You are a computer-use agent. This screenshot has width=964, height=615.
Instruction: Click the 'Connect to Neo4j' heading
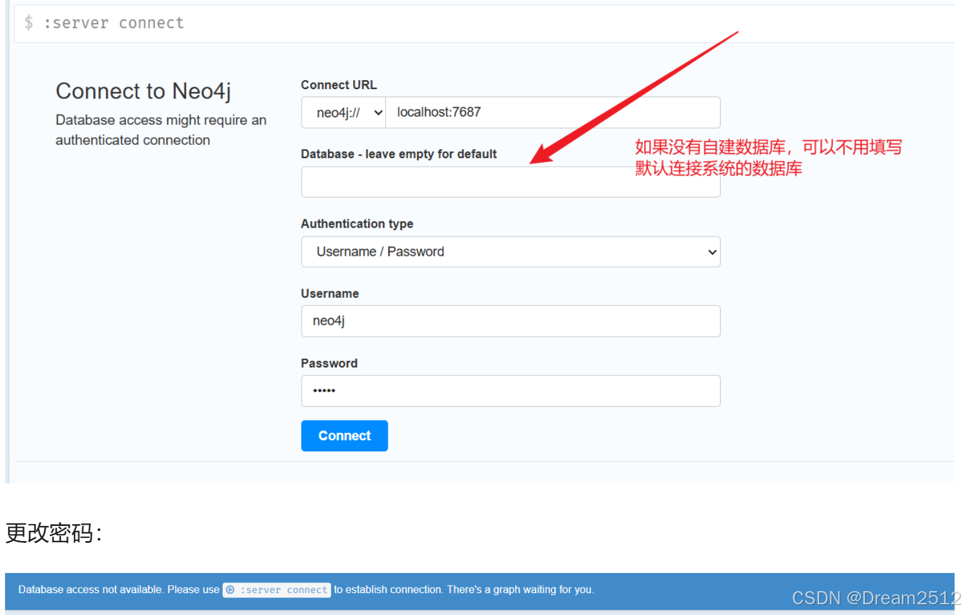(x=143, y=92)
